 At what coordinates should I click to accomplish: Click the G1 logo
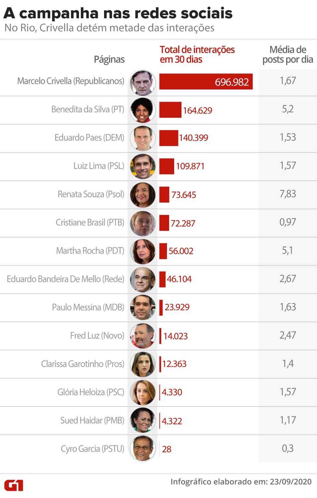[x=14, y=485]
